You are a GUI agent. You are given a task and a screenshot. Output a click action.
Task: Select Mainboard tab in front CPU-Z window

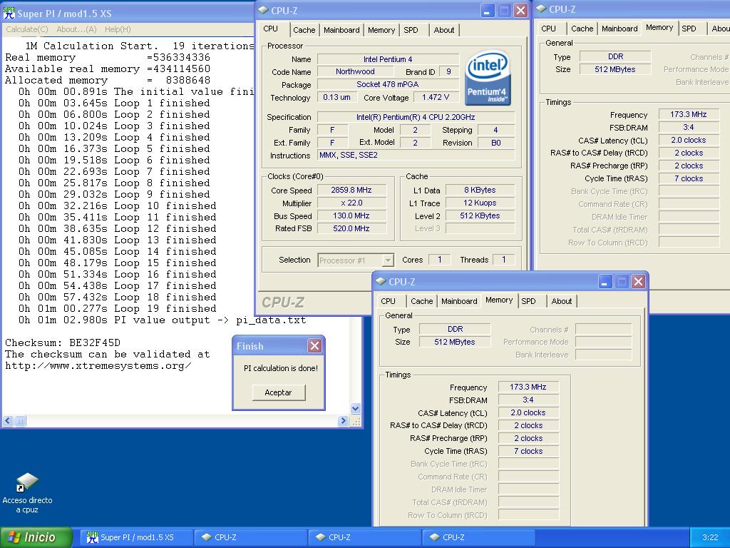pyautogui.click(x=341, y=30)
